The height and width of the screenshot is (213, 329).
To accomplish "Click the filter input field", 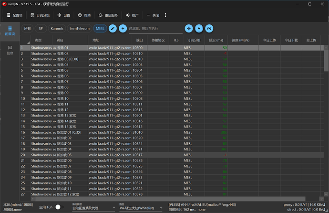I will [x=155, y=29].
